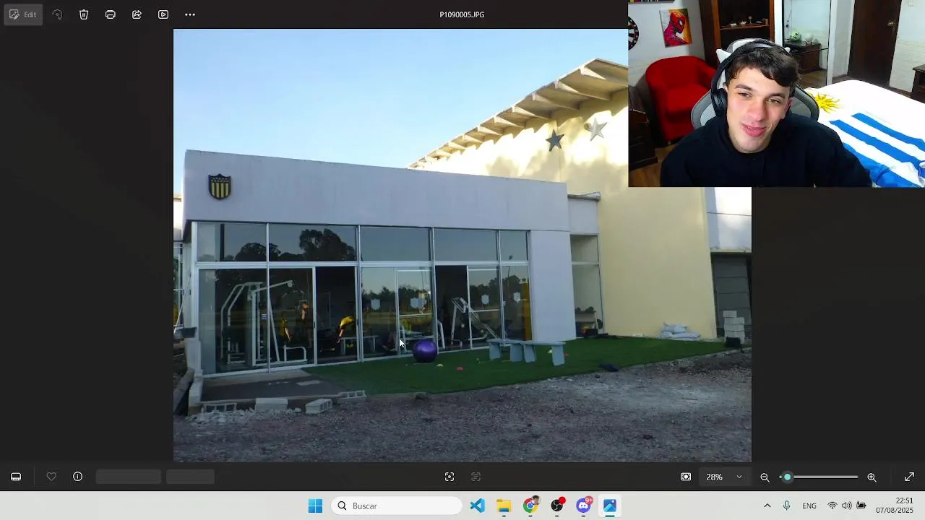
Task: Toggle the filmstrip view icon
Action: (x=16, y=477)
